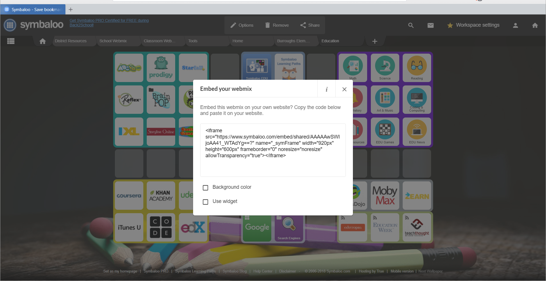Open the Coursera tile
Viewport: 546px width, 281px height.
(x=129, y=196)
